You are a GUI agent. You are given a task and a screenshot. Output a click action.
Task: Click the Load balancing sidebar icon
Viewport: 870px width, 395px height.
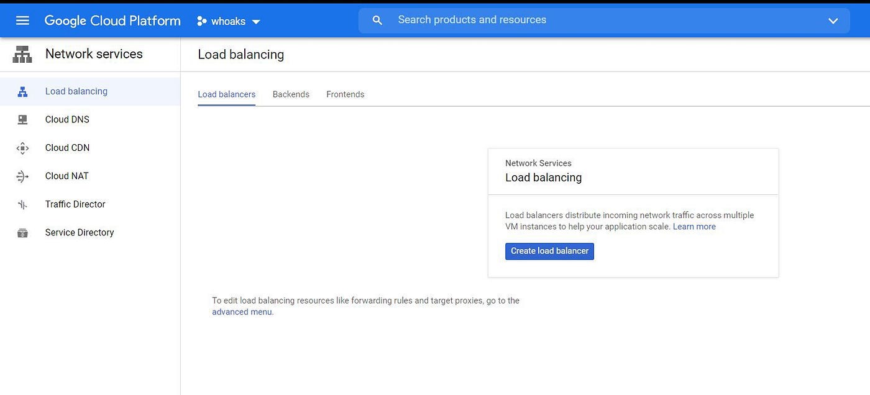click(22, 92)
